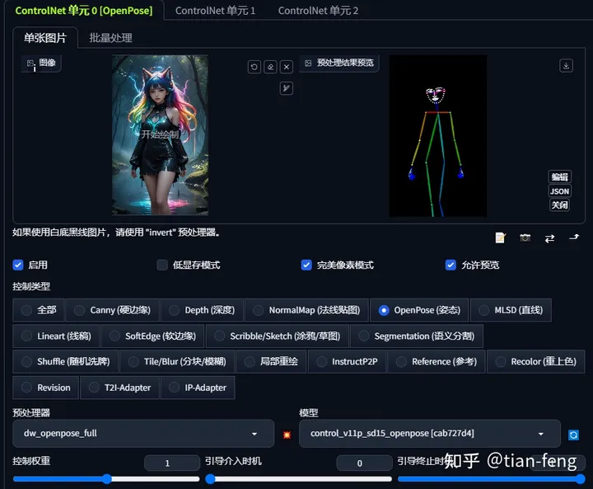Image resolution: width=593 pixels, height=489 pixels.
Task: Switch to ControlNet 单元 0 [OpenPose] tab
Action: pyautogui.click(x=84, y=10)
